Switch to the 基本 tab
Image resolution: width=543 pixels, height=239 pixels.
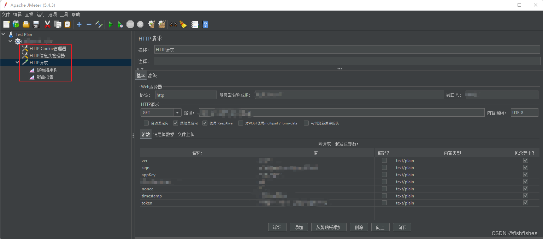[141, 75]
